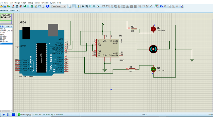Click the L library button above devices list
Image resolution: width=213 pixels, height=119 pixels.
click(x=2, y=26)
